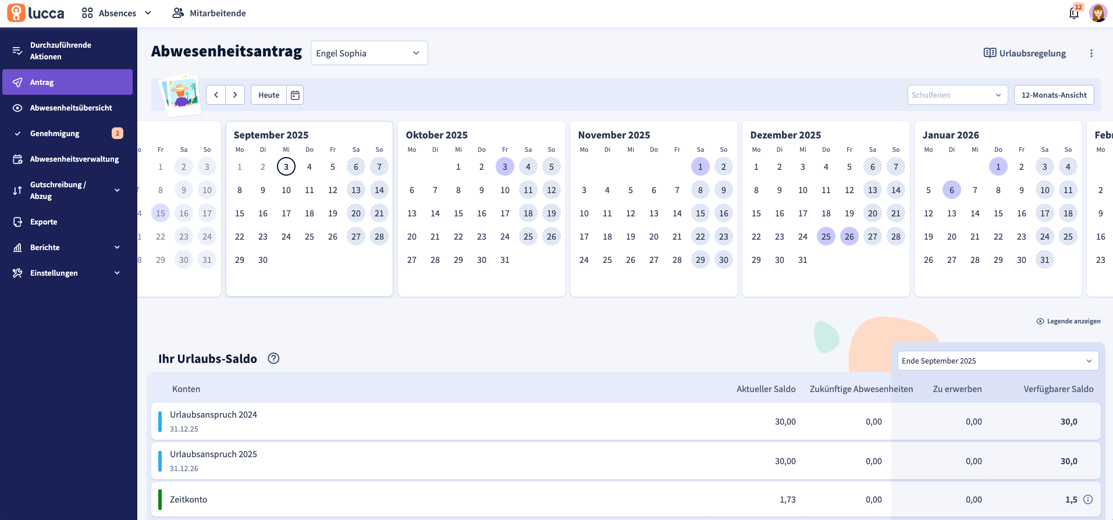Click the Lucca logo

point(36,13)
